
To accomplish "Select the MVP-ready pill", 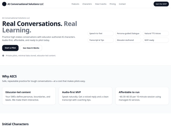I will (156, 40).
